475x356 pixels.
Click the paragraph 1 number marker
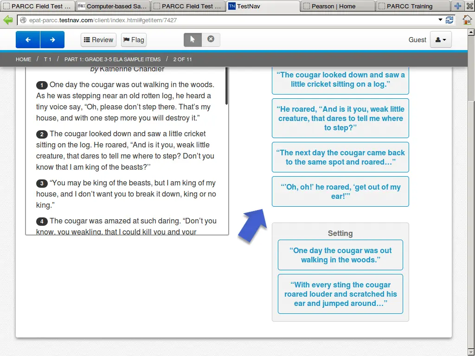42,85
